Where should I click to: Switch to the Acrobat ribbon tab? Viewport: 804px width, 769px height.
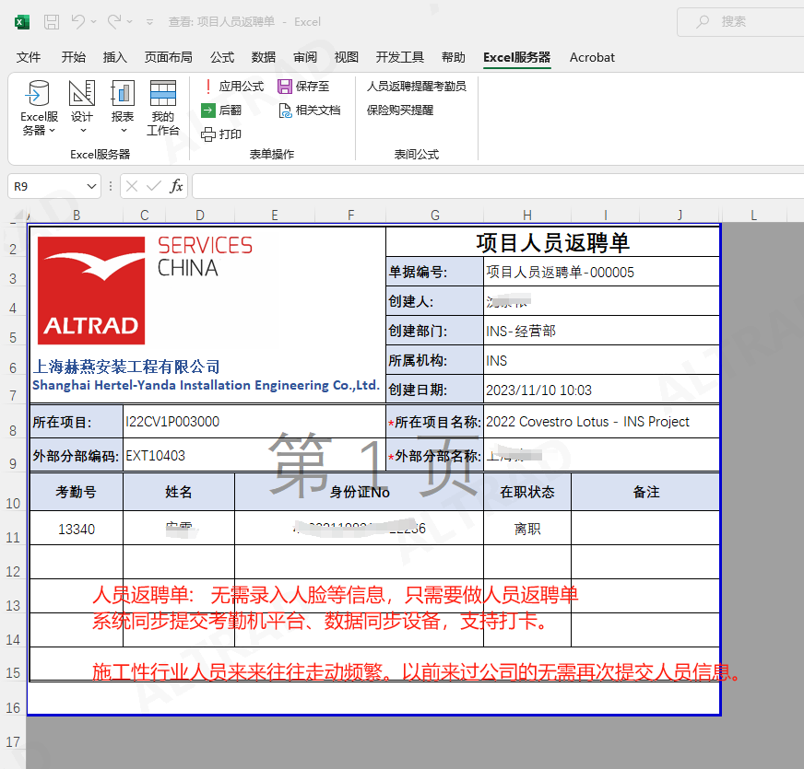pyautogui.click(x=592, y=57)
